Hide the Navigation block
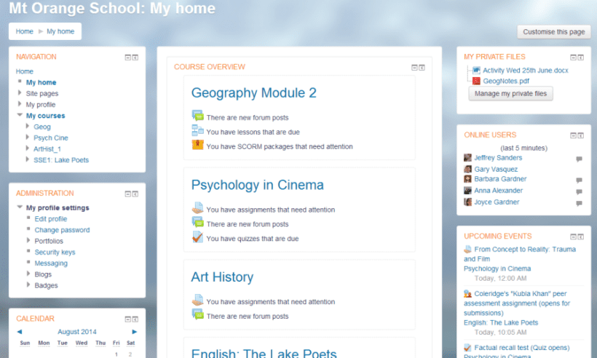The image size is (597, 358). pyautogui.click(x=127, y=57)
